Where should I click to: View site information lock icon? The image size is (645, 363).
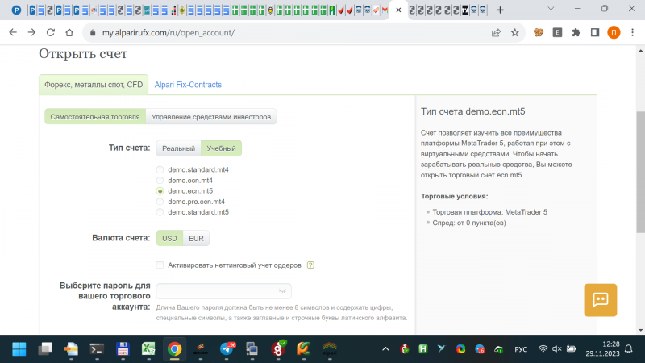pyautogui.click(x=93, y=32)
